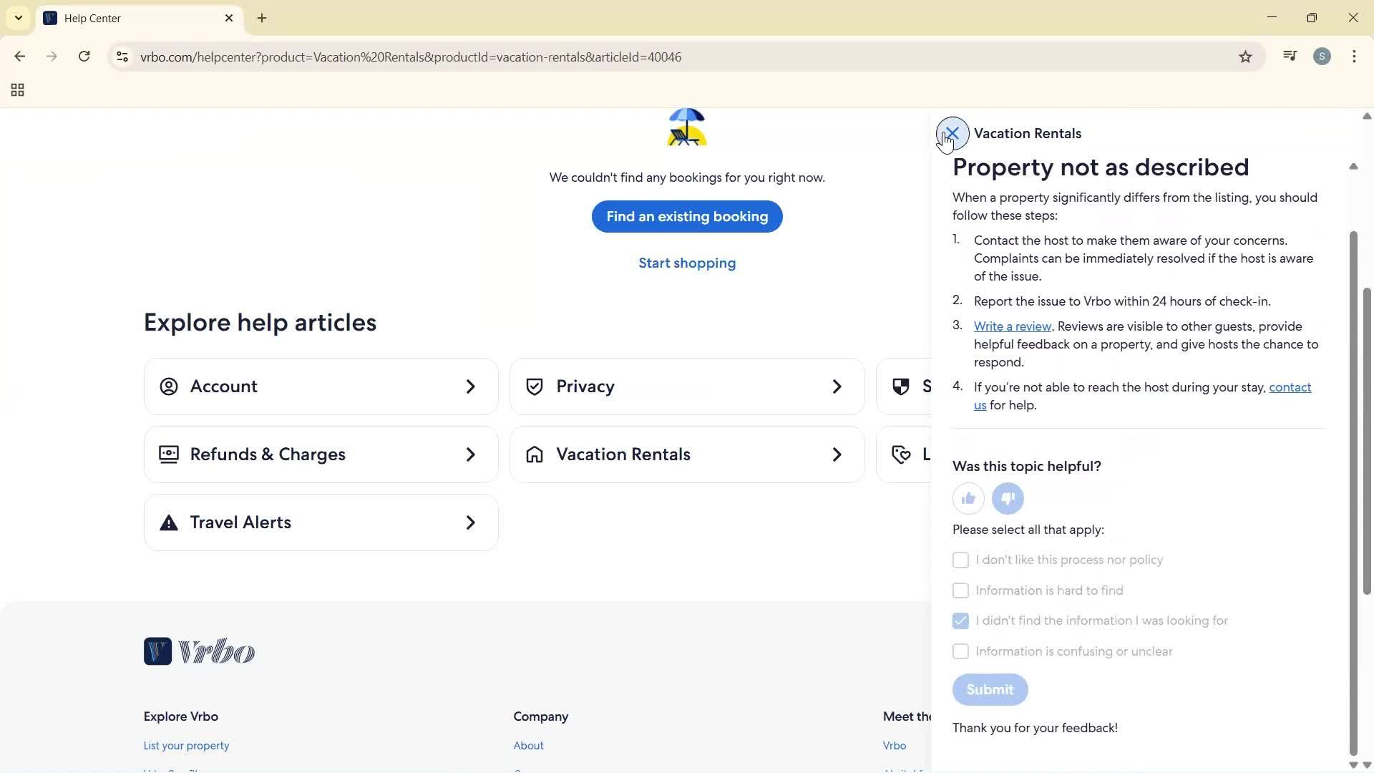Bookmark this page with the star icon
The image size is (1374, 773).
(x=1245, y=57)
